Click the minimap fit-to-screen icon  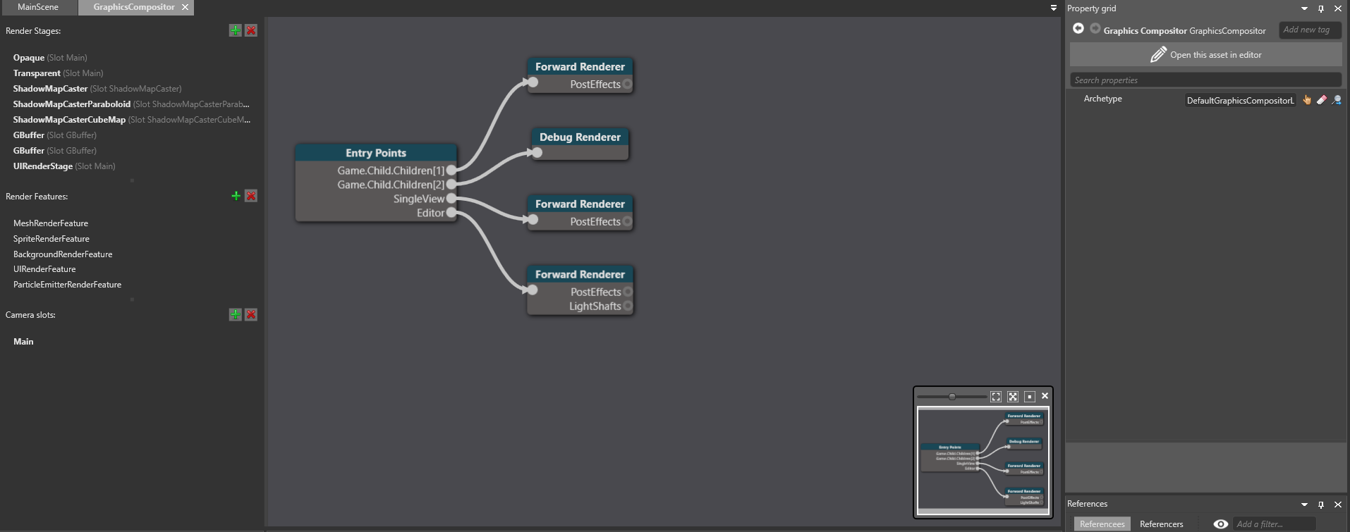click(996, 397)
